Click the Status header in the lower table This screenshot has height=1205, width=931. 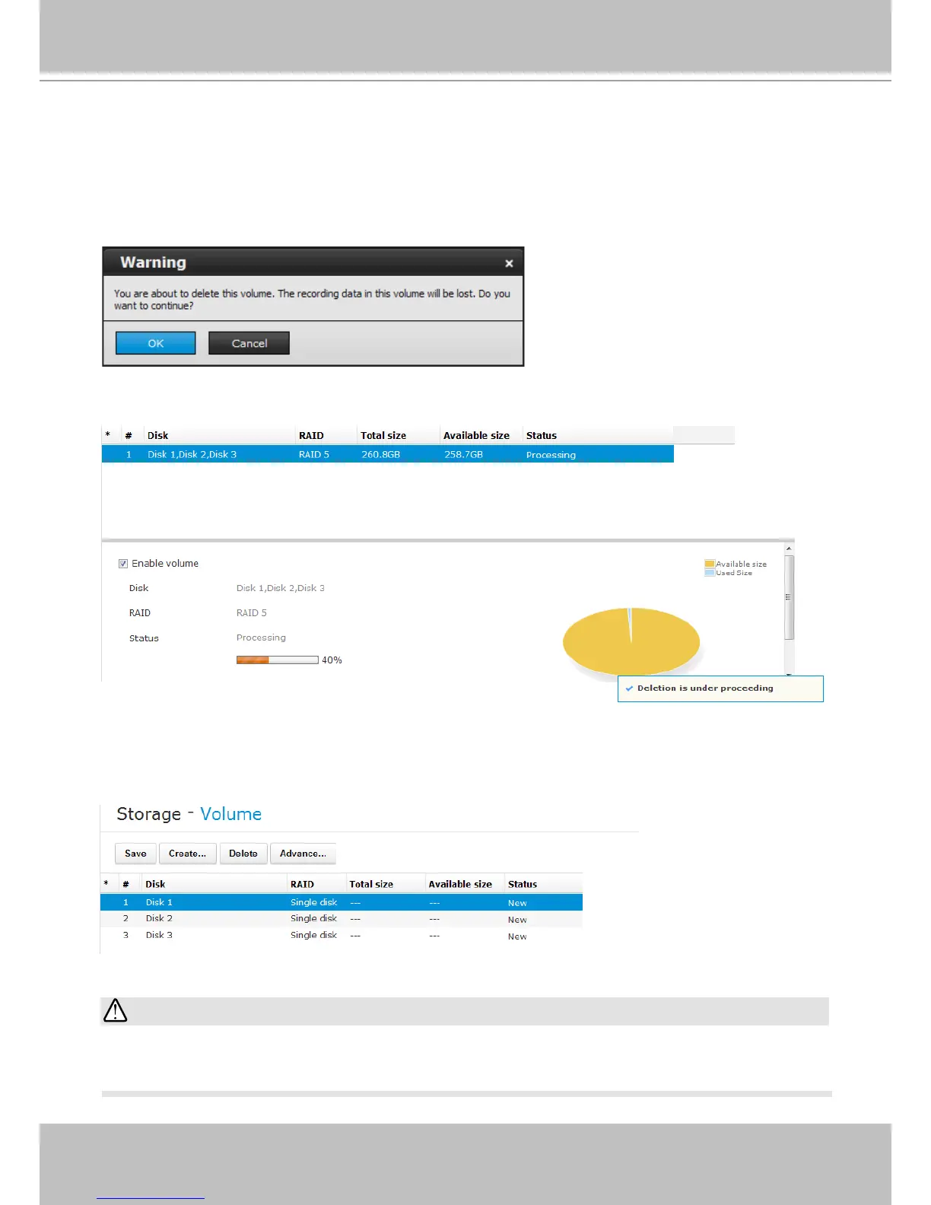pyautogui.click(x=523, y=884)
